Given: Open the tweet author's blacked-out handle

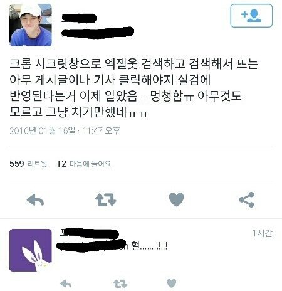Looking at the screenshot, I should pyautogui.click(x=98, y=33).
